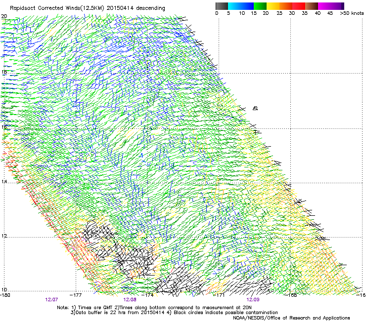Click the latitude label '10' on left axis

[4, 289]
